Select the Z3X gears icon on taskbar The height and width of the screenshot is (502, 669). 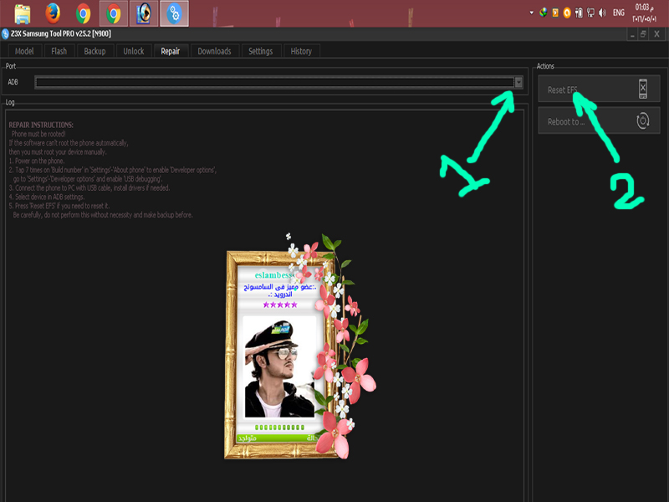tap(174, 13)
